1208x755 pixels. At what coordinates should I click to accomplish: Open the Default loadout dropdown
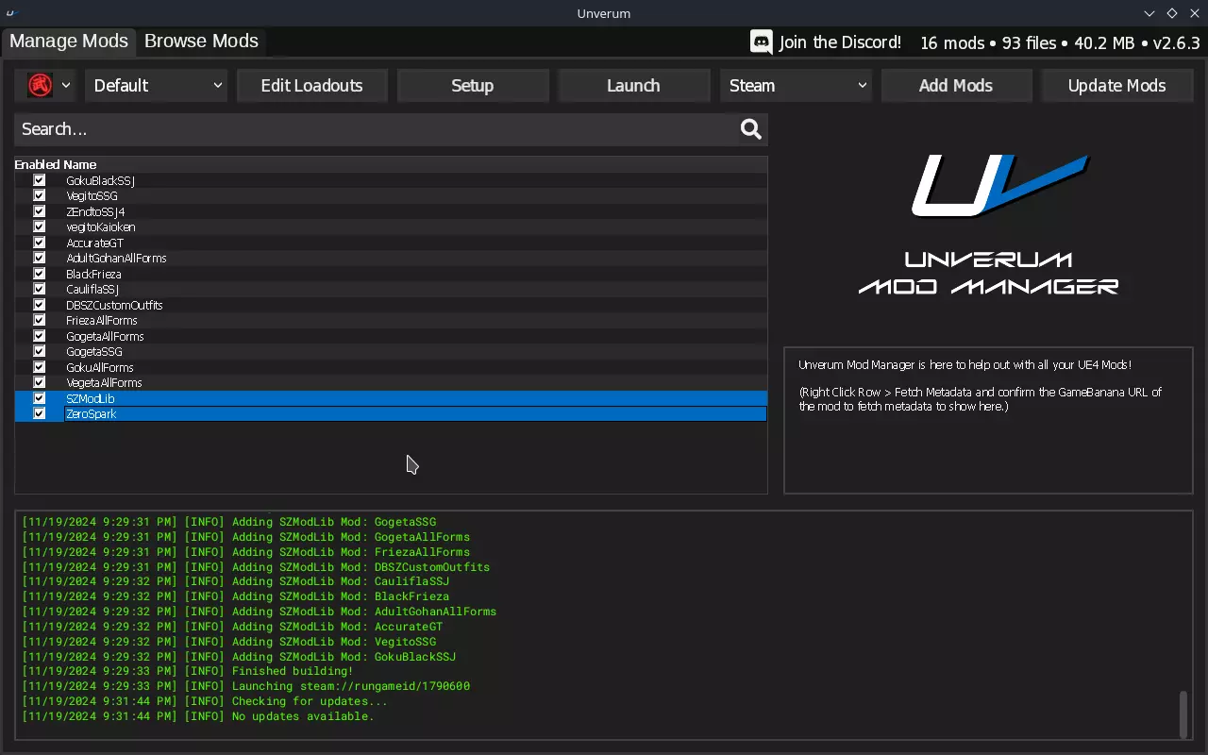pyautogui.click(x=157, y=85)
